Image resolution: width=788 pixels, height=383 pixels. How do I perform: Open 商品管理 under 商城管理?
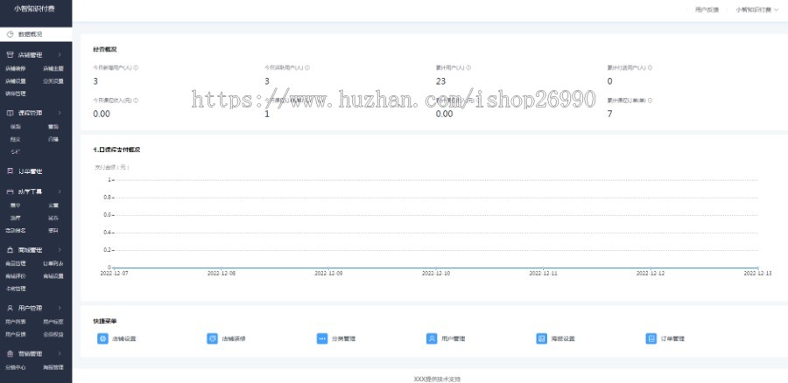click(15, 263)
